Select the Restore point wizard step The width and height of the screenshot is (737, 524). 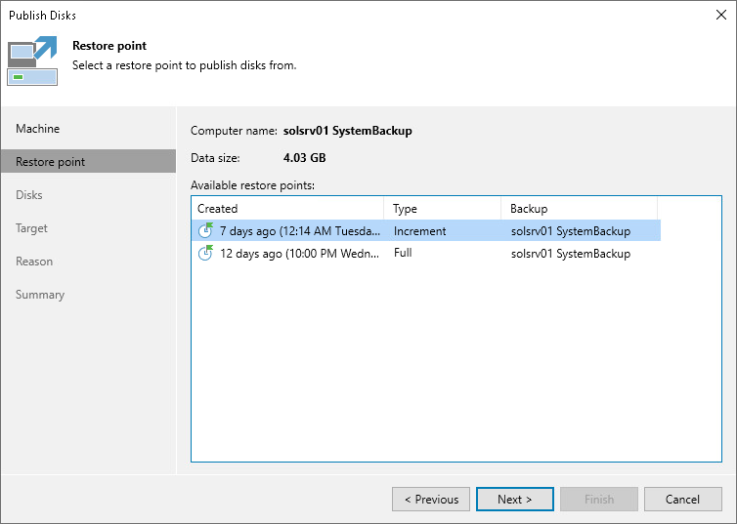tap(88, 161)
